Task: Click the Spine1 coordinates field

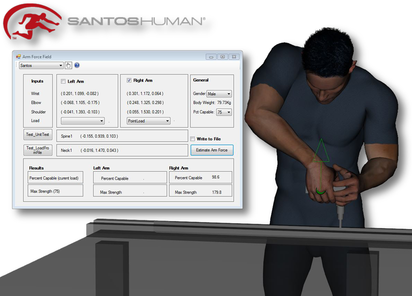Action: tap(122, 136)
